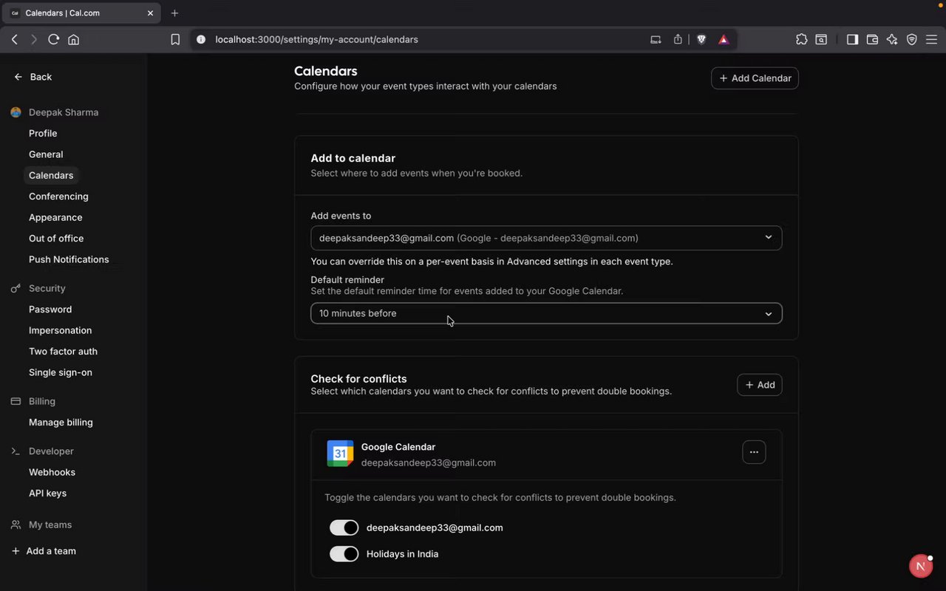Screen dimensions: 946x591
Task: Expand the Add events to dropdown
Action: pos(546,238)
